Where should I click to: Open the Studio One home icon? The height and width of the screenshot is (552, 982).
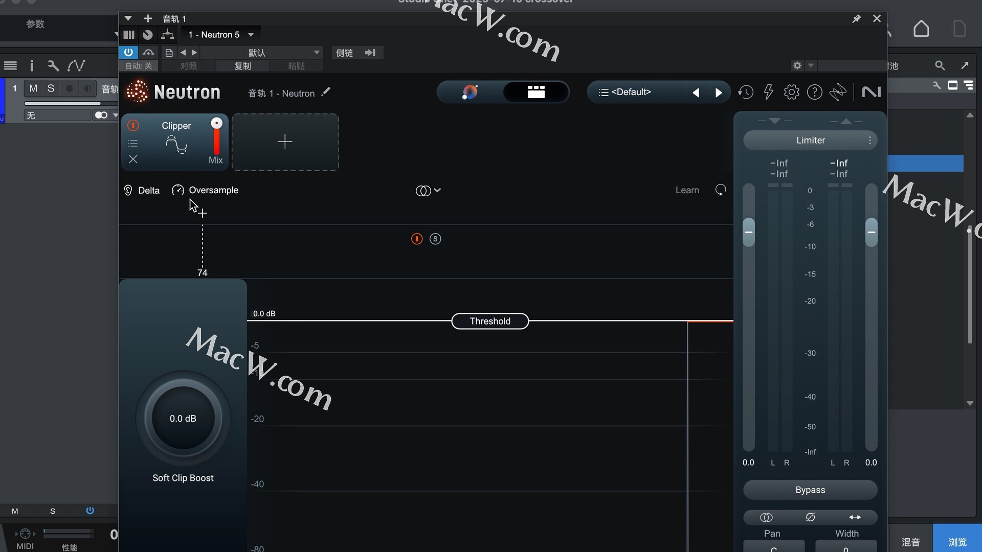(921, 29)
